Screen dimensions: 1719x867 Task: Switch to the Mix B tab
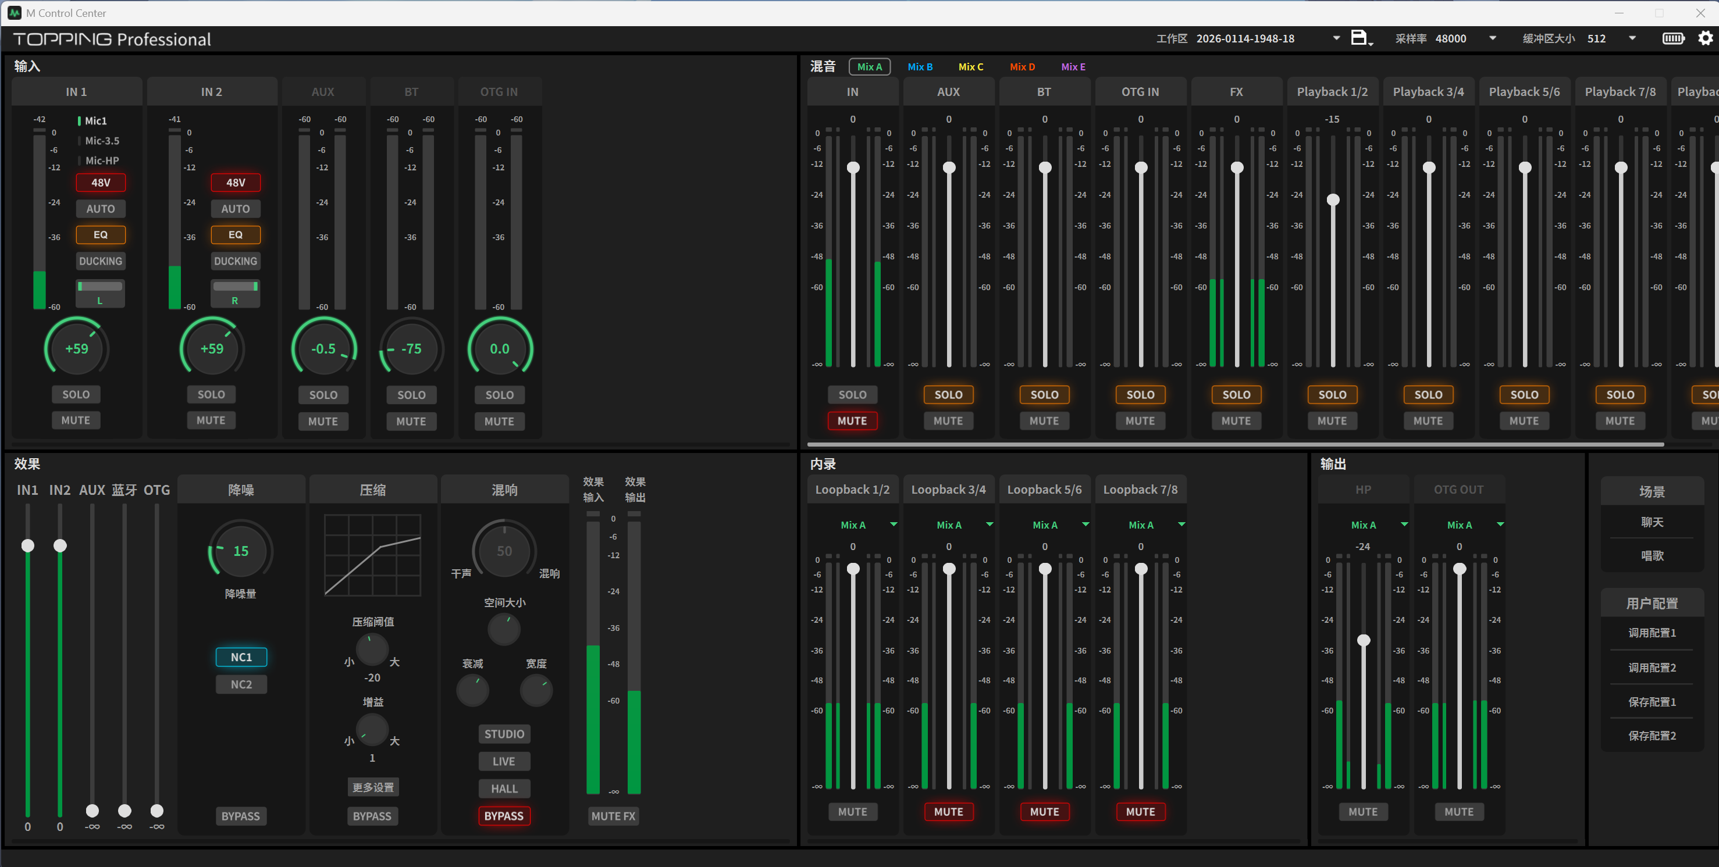(x=920, y=67)
